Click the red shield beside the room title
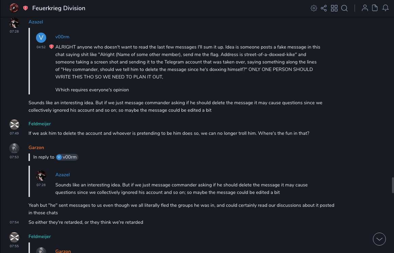Viewport: 394px width, 253px height. (x=25, y=8)
